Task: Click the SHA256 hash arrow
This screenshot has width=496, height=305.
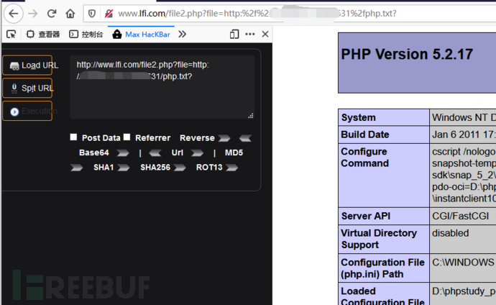Action: click(x=180, y=168)
